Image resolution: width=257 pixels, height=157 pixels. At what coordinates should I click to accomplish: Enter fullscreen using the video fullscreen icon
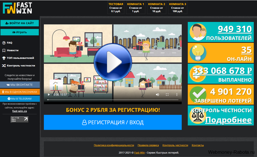coord(167,95)
